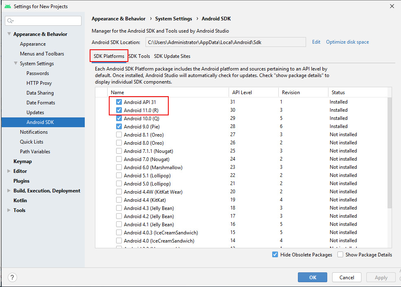Expand the Tools settings node

click(9, 210)
